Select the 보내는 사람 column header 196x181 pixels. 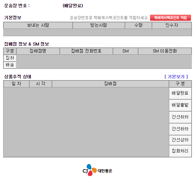[38, 25]
